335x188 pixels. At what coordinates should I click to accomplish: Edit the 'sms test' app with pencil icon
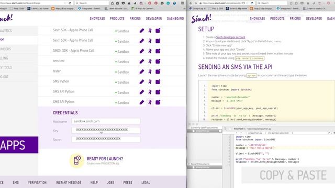coord(142,62)
